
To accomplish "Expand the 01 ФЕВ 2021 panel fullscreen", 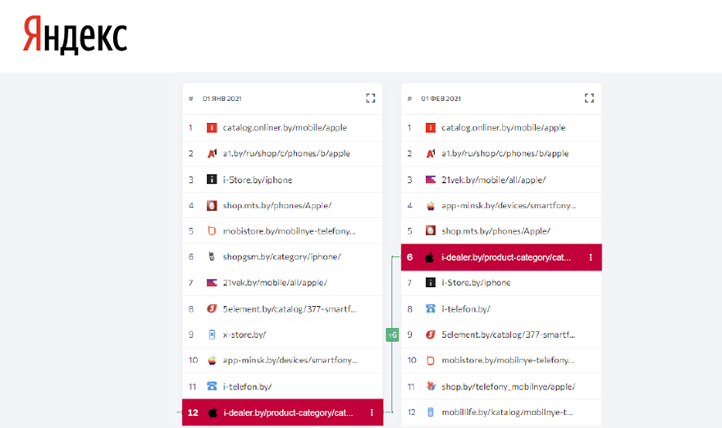I will (589, 98).
